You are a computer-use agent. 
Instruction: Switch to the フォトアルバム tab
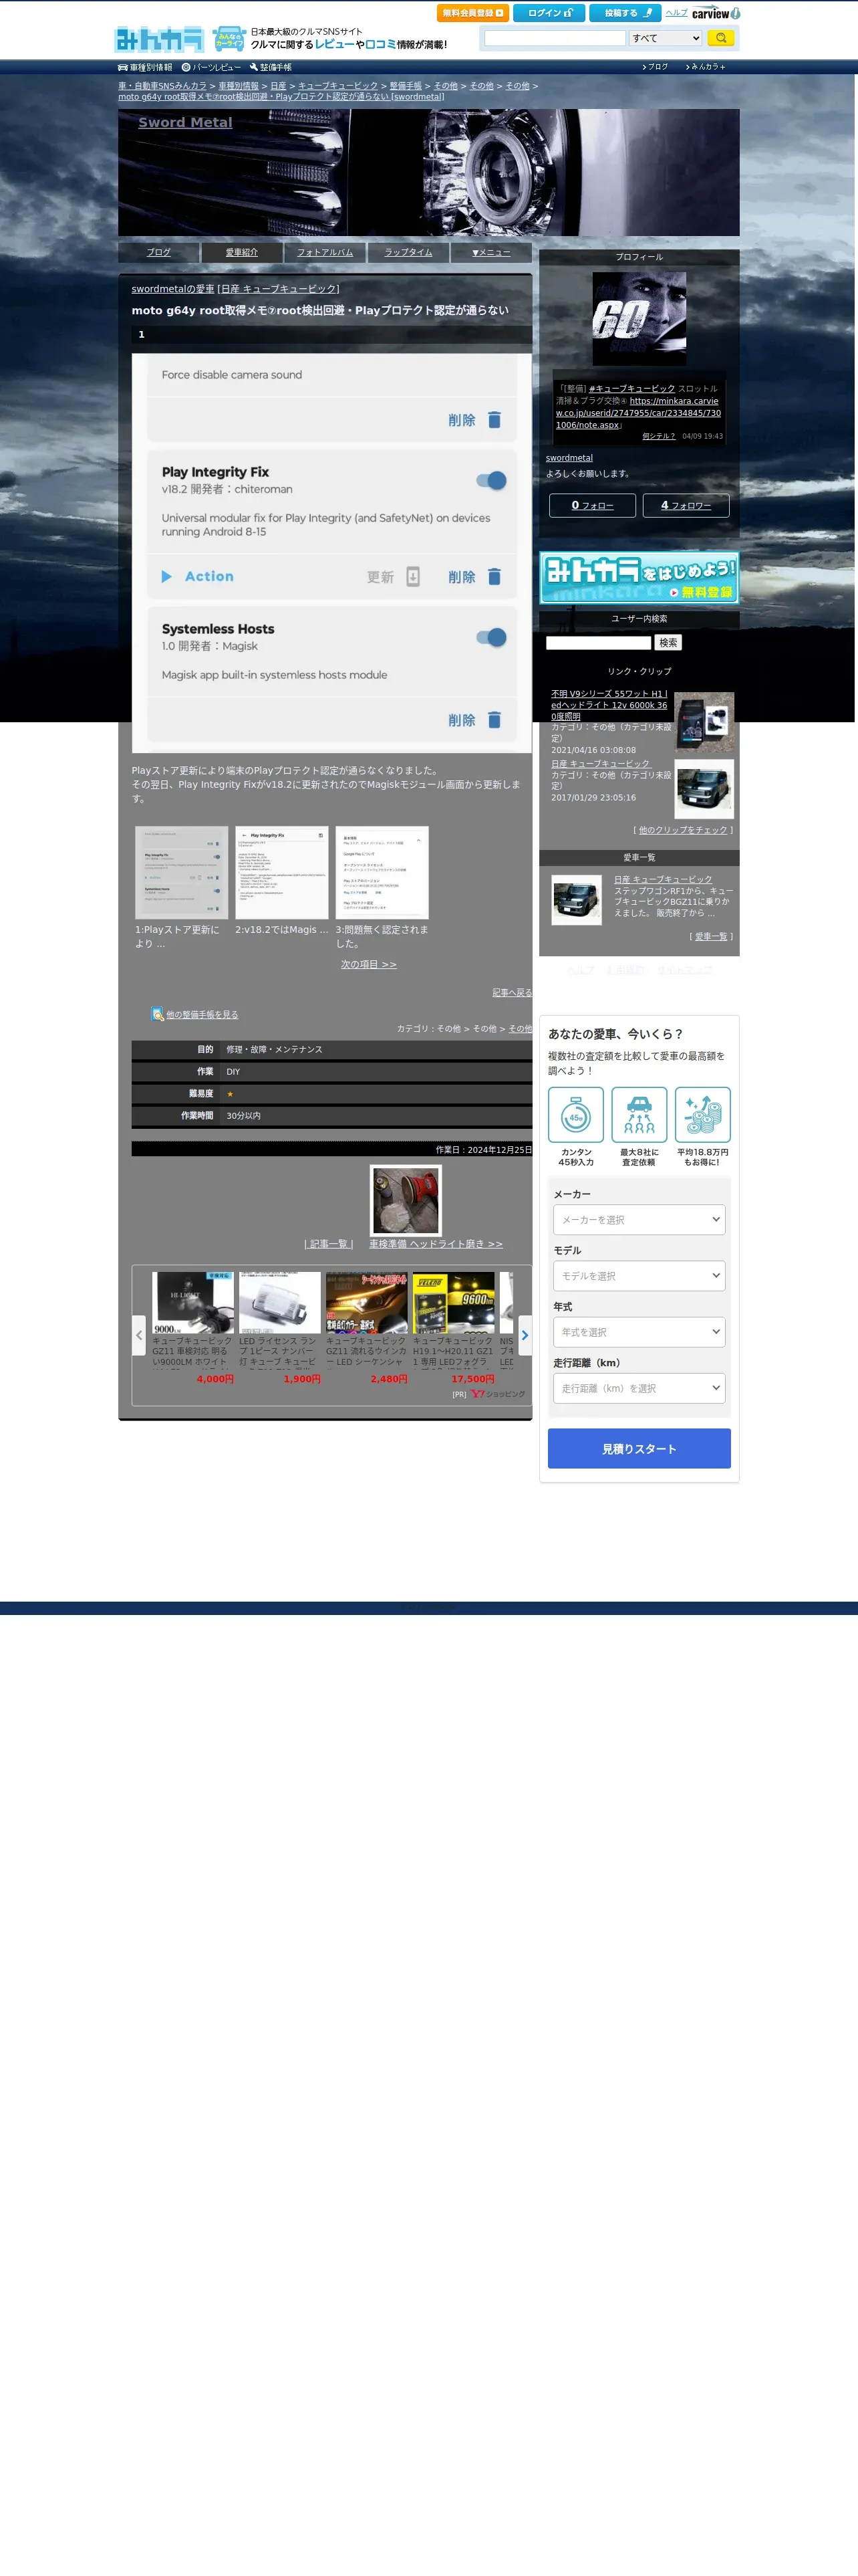click(x=325, y=252)
